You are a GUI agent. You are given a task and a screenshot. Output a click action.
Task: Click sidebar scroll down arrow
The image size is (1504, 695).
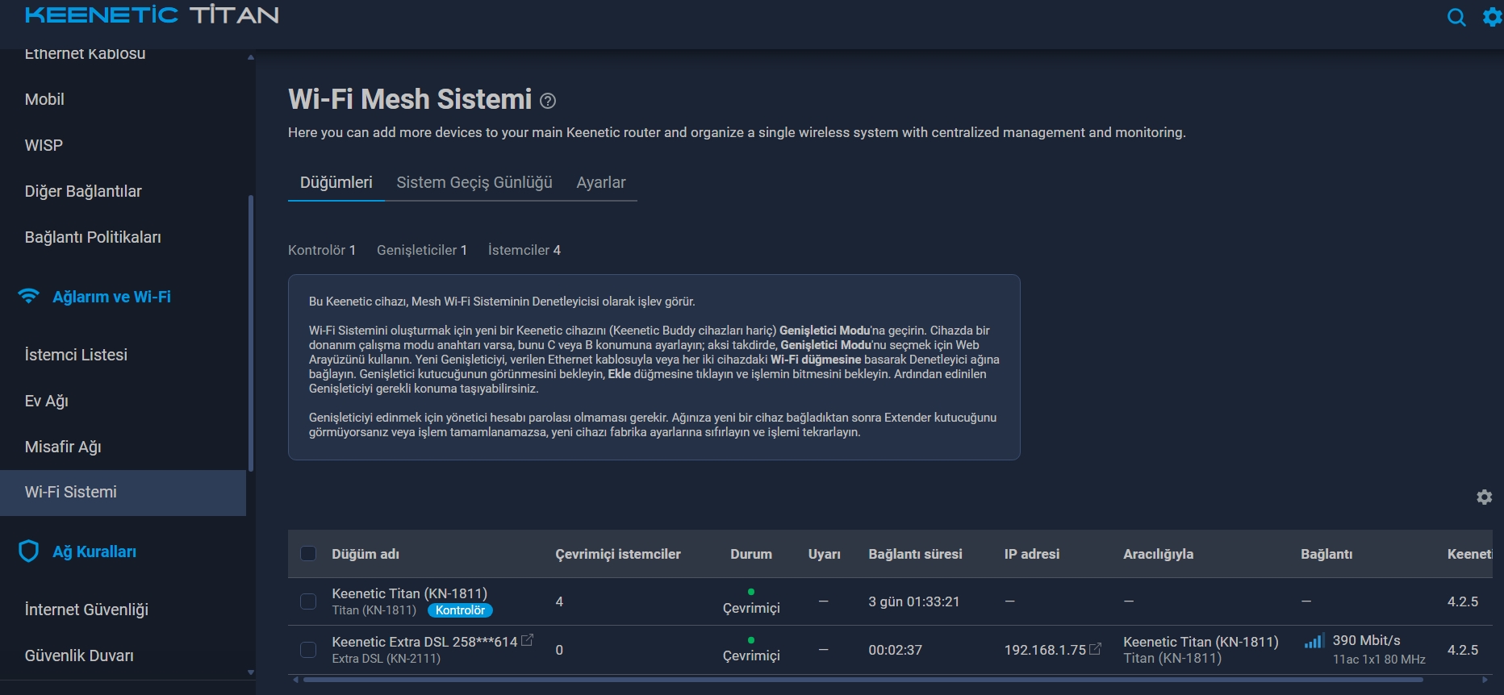251,672
